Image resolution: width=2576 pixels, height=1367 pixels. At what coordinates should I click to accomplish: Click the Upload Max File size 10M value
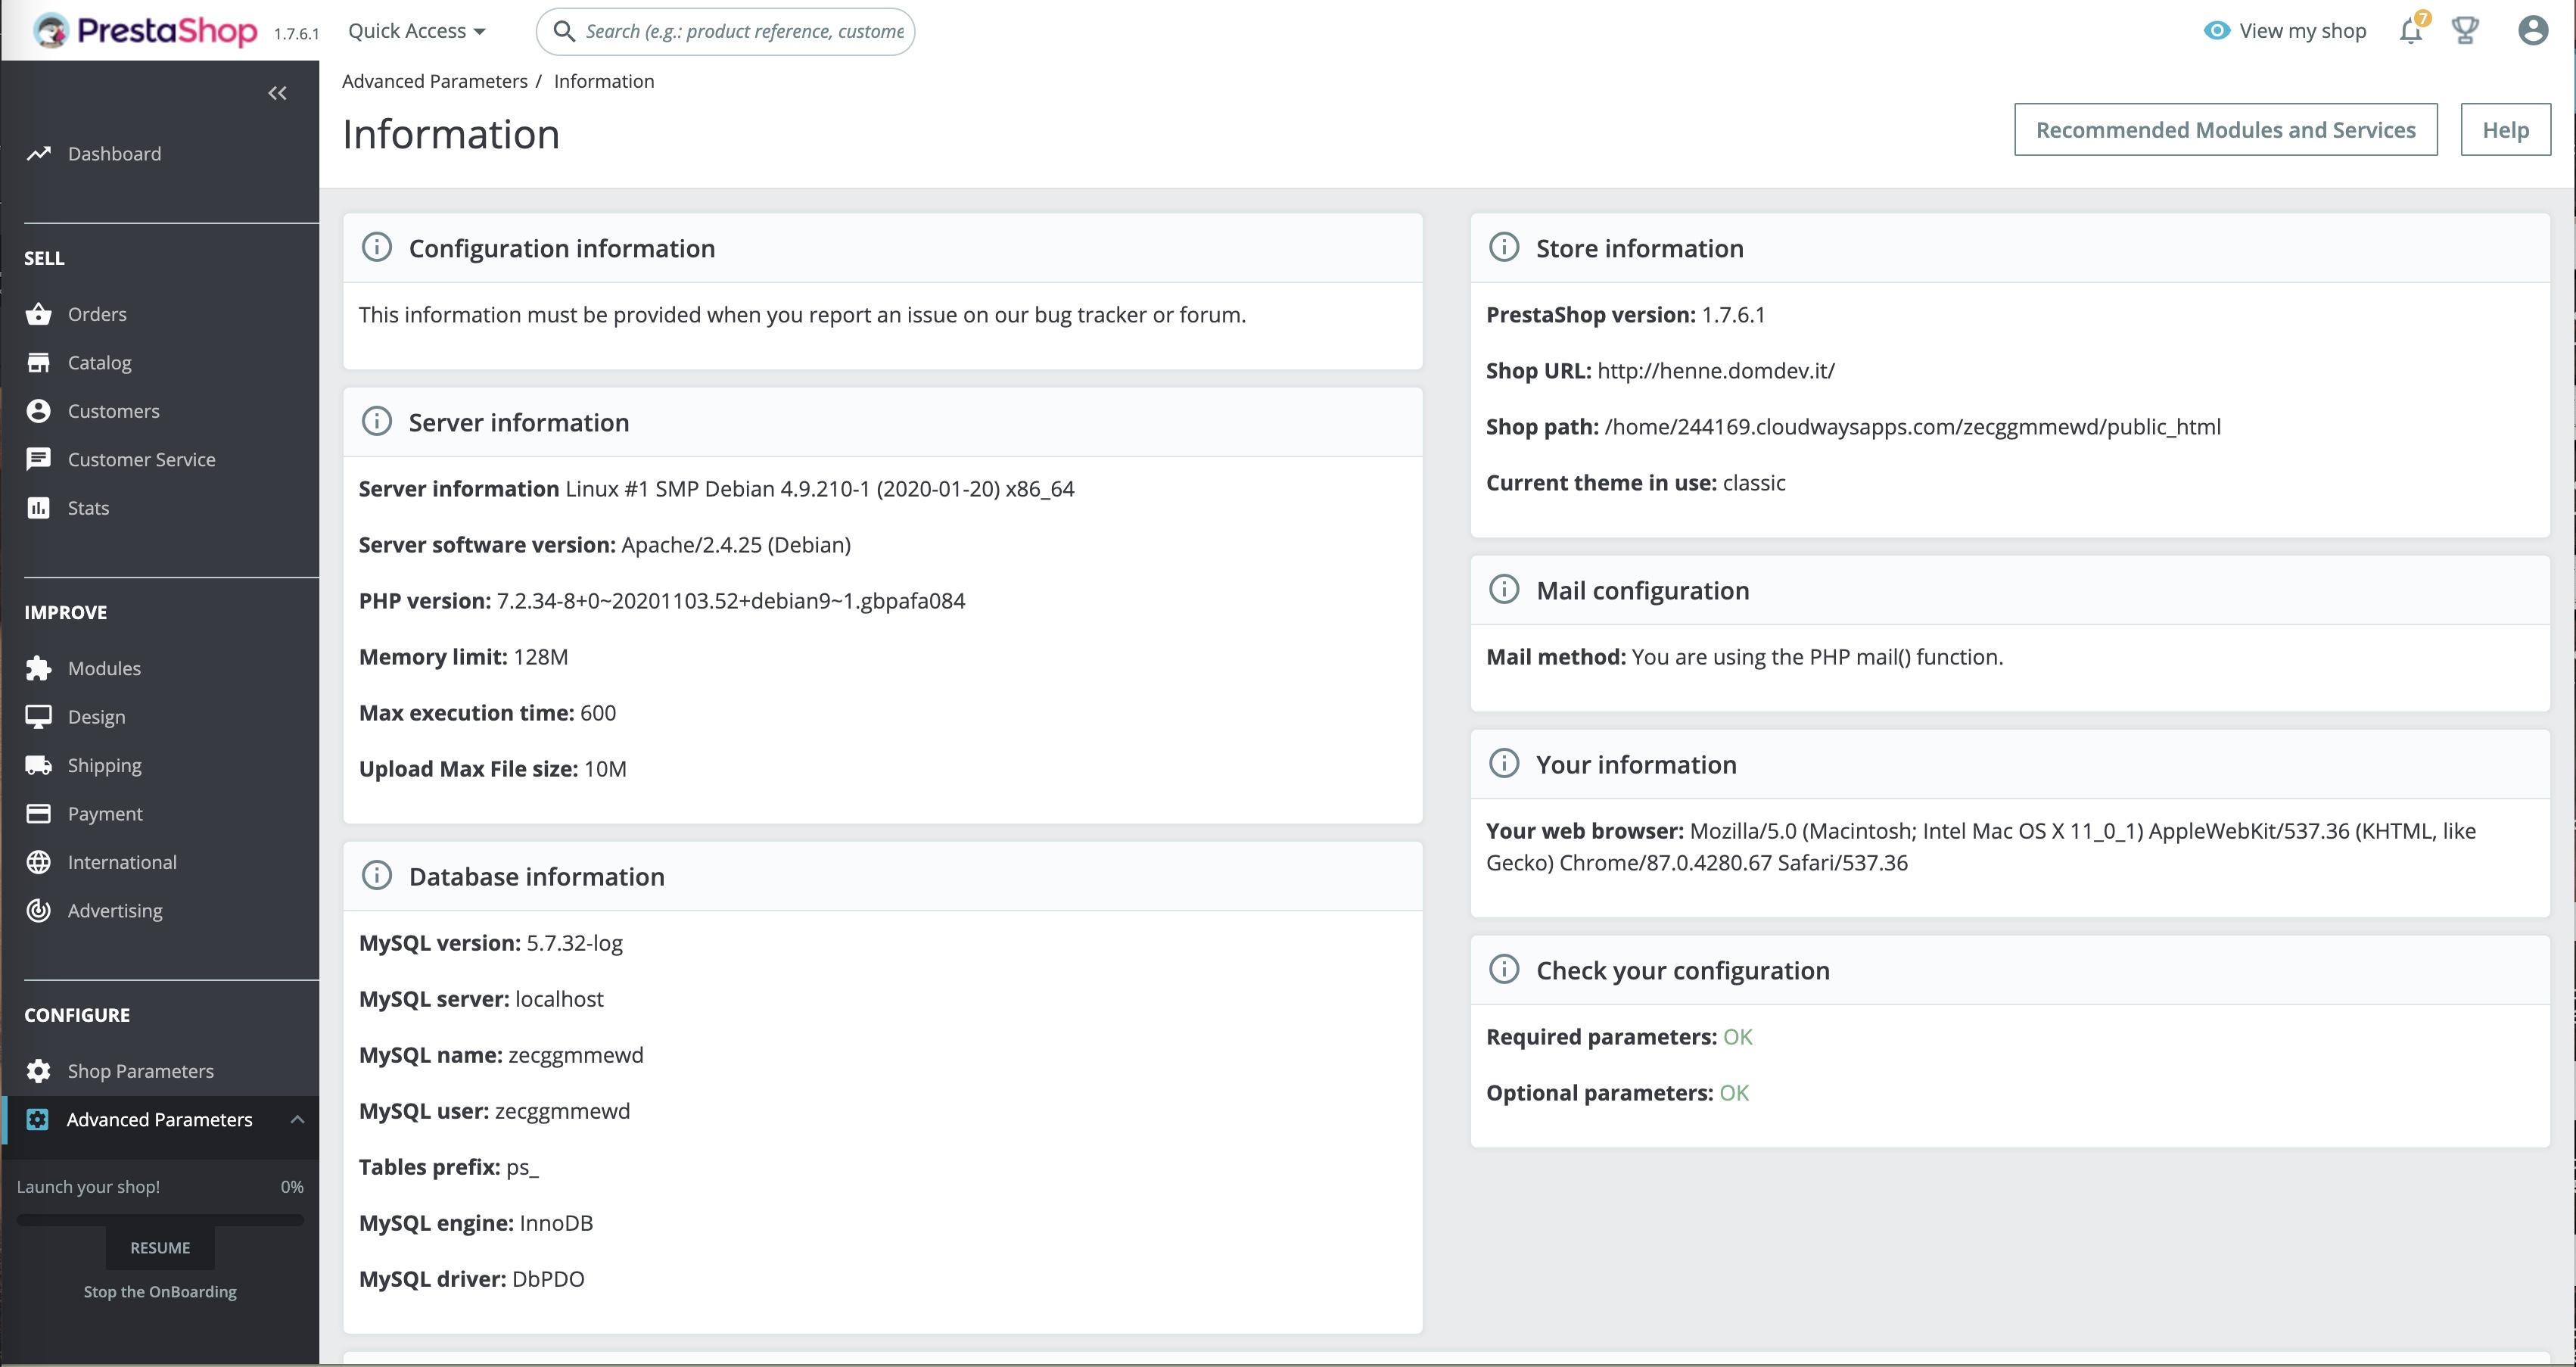(605, 768)
